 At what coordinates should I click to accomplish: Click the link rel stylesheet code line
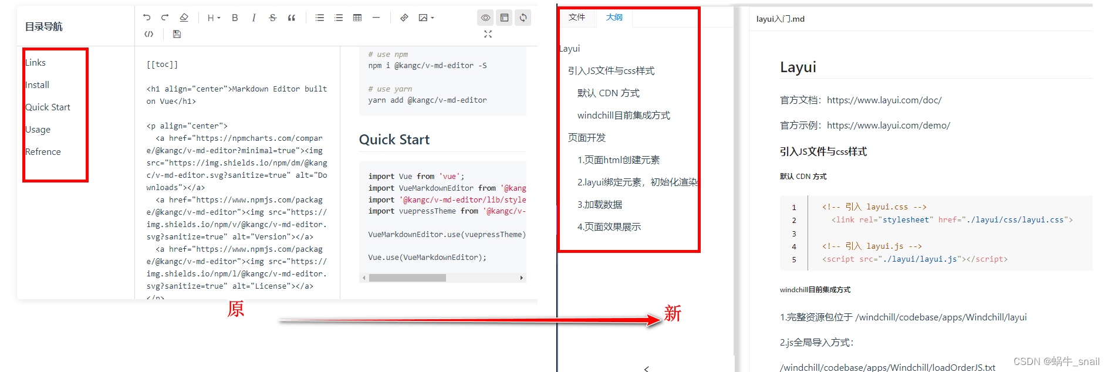pos(951,219)
